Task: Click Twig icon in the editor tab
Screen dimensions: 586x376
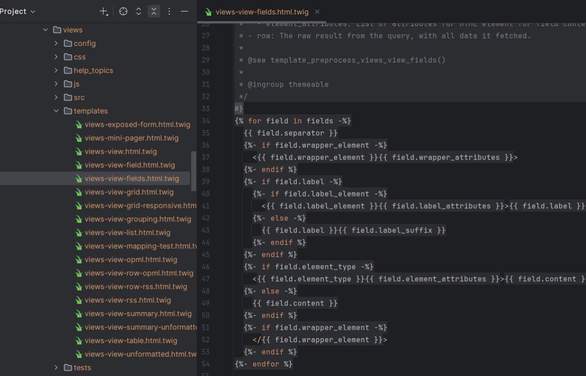Action: click(208, 12)
